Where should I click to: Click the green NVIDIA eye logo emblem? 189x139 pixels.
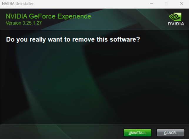coord(175,17)
